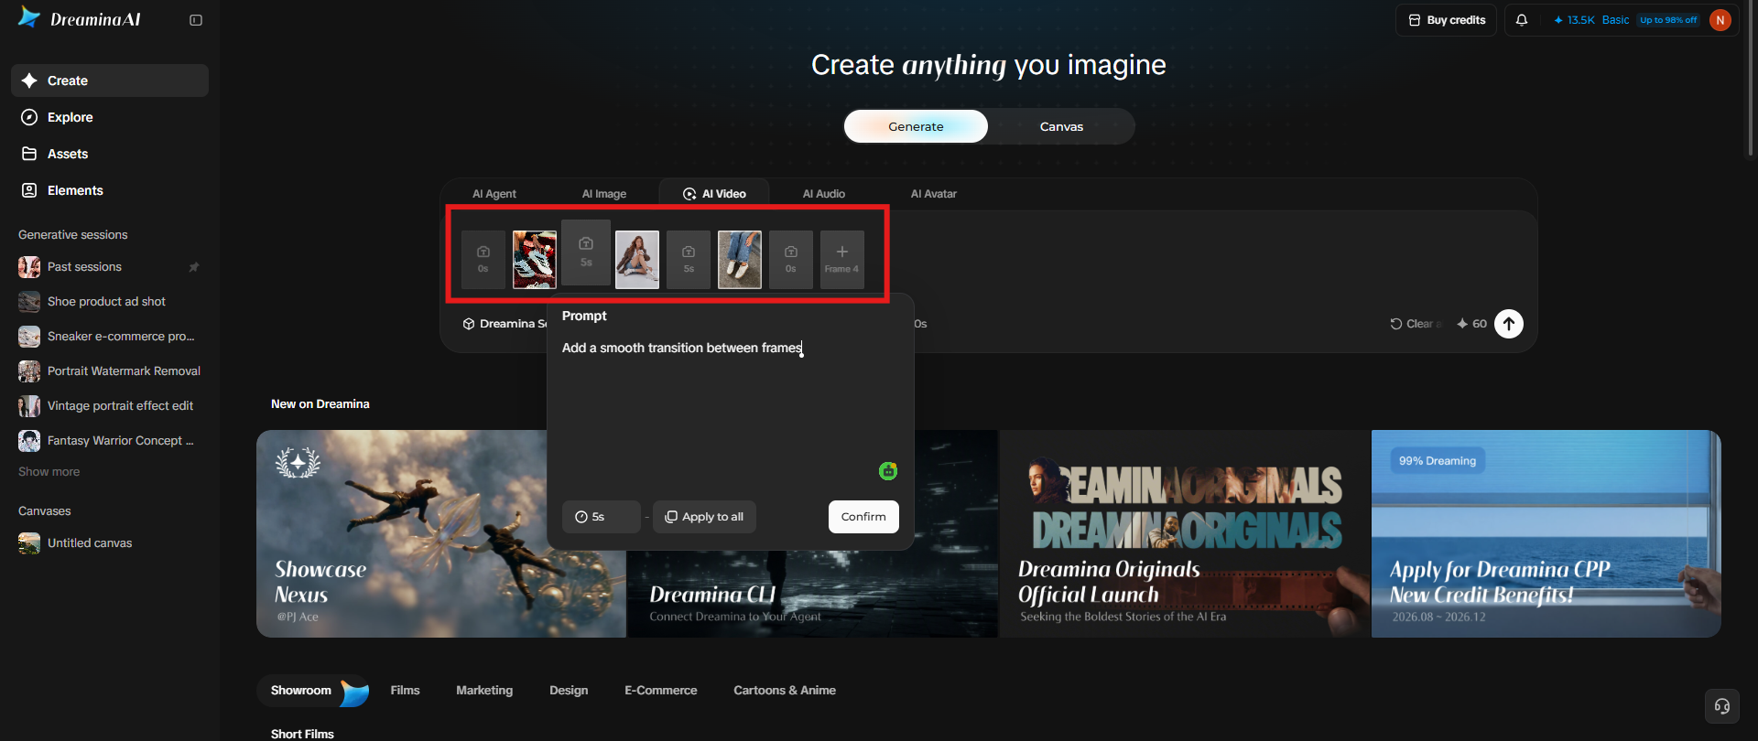
Task: Open the Create section
Action: (x=110, y=81)
